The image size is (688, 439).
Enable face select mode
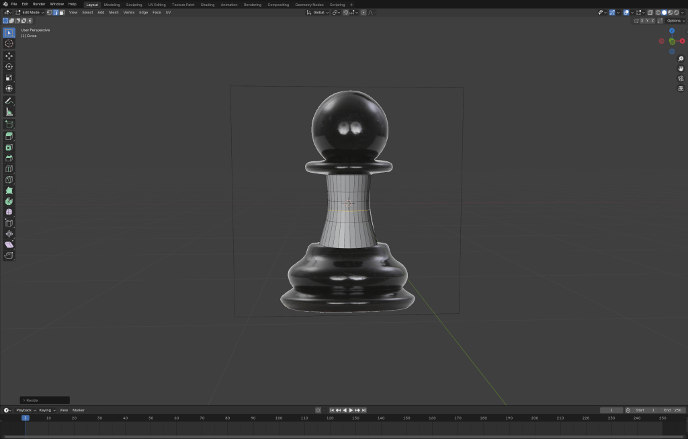(x=62, y=12)
